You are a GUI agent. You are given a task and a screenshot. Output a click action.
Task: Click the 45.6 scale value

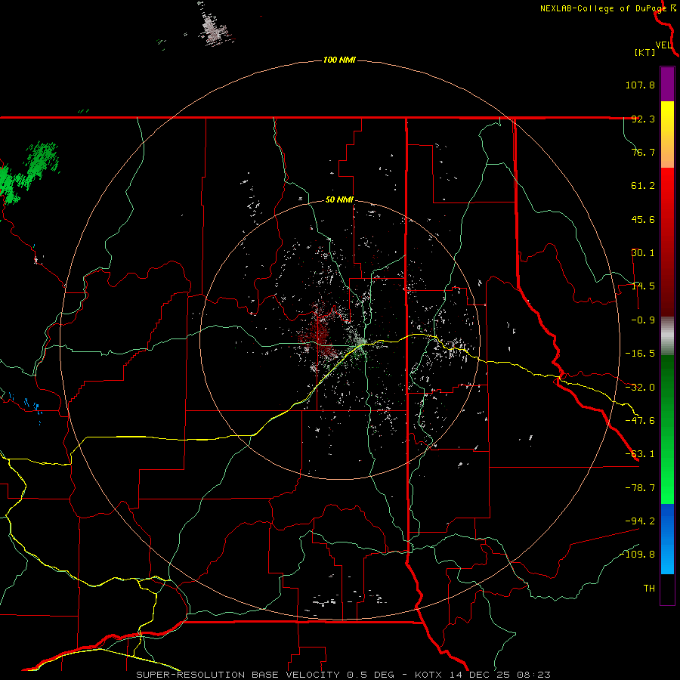(643, 219)
